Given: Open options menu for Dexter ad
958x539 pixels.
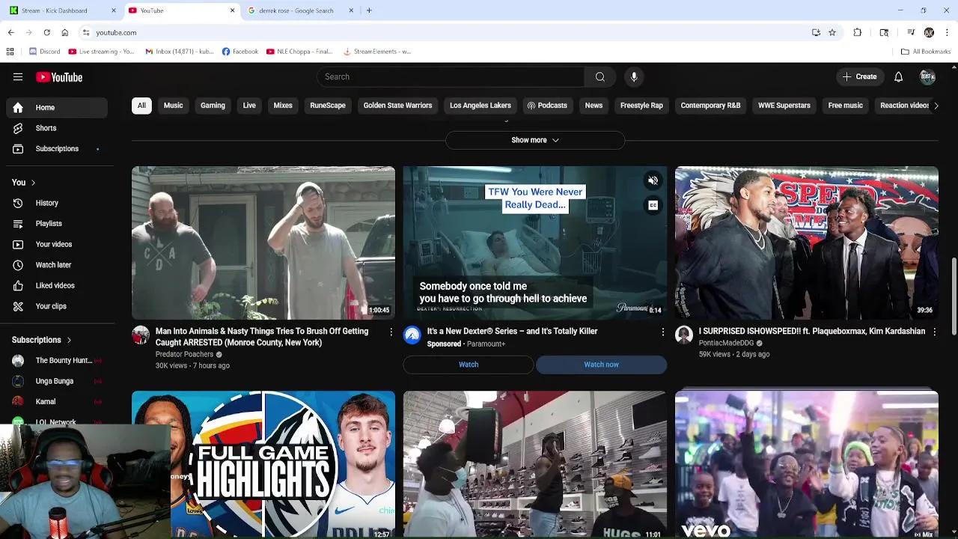Looking at the screenshot, I should point(662,332).
